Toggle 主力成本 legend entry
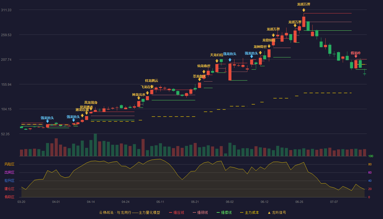 pos(249,212)
